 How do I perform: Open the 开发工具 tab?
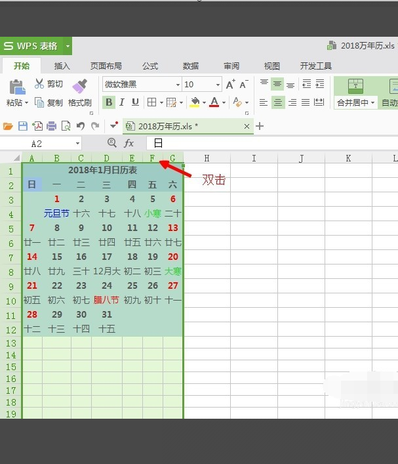pyautogui.click(x=316, y=66)
